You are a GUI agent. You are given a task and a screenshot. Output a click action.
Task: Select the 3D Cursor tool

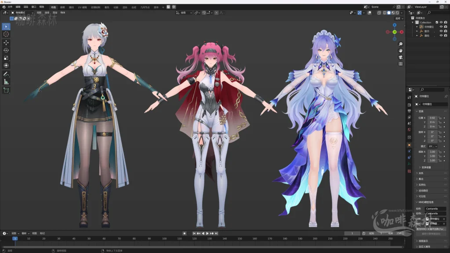pyautogui.click(x=6, y=34)
